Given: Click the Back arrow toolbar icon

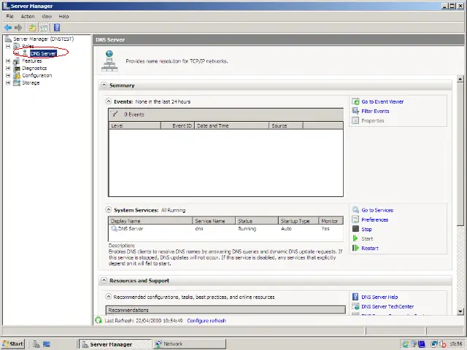Looking at the screenshot, I should (x=8, y=28).
